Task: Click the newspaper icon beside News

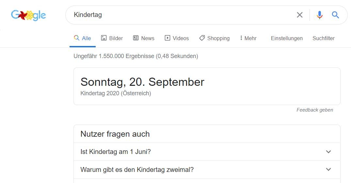Action: [x=136, y=38]
